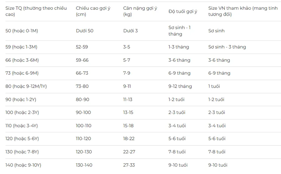Click the '9-12 tháng' age cell
The image size is (281, 174).
[x=180, y=86]
